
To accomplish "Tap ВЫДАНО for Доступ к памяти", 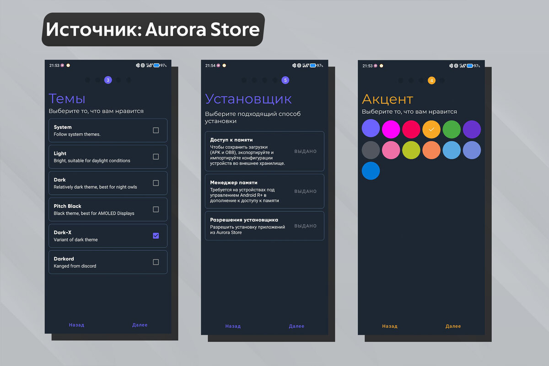I will coord(306,151).
